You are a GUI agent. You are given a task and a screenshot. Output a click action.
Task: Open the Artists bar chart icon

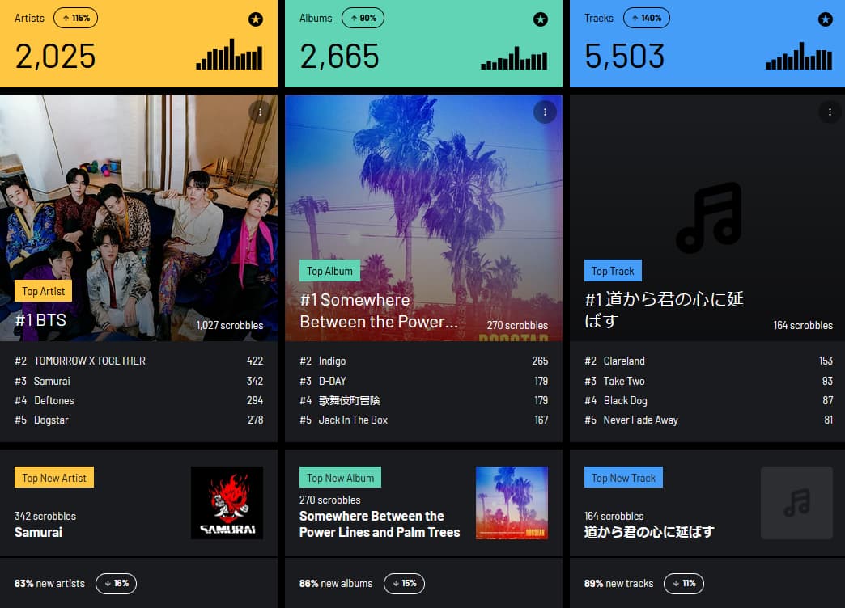tap(229, 54)
